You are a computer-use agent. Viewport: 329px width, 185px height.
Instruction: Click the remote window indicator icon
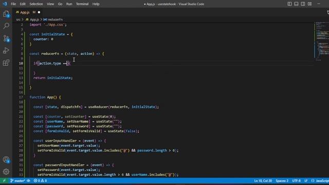point(4,180)
